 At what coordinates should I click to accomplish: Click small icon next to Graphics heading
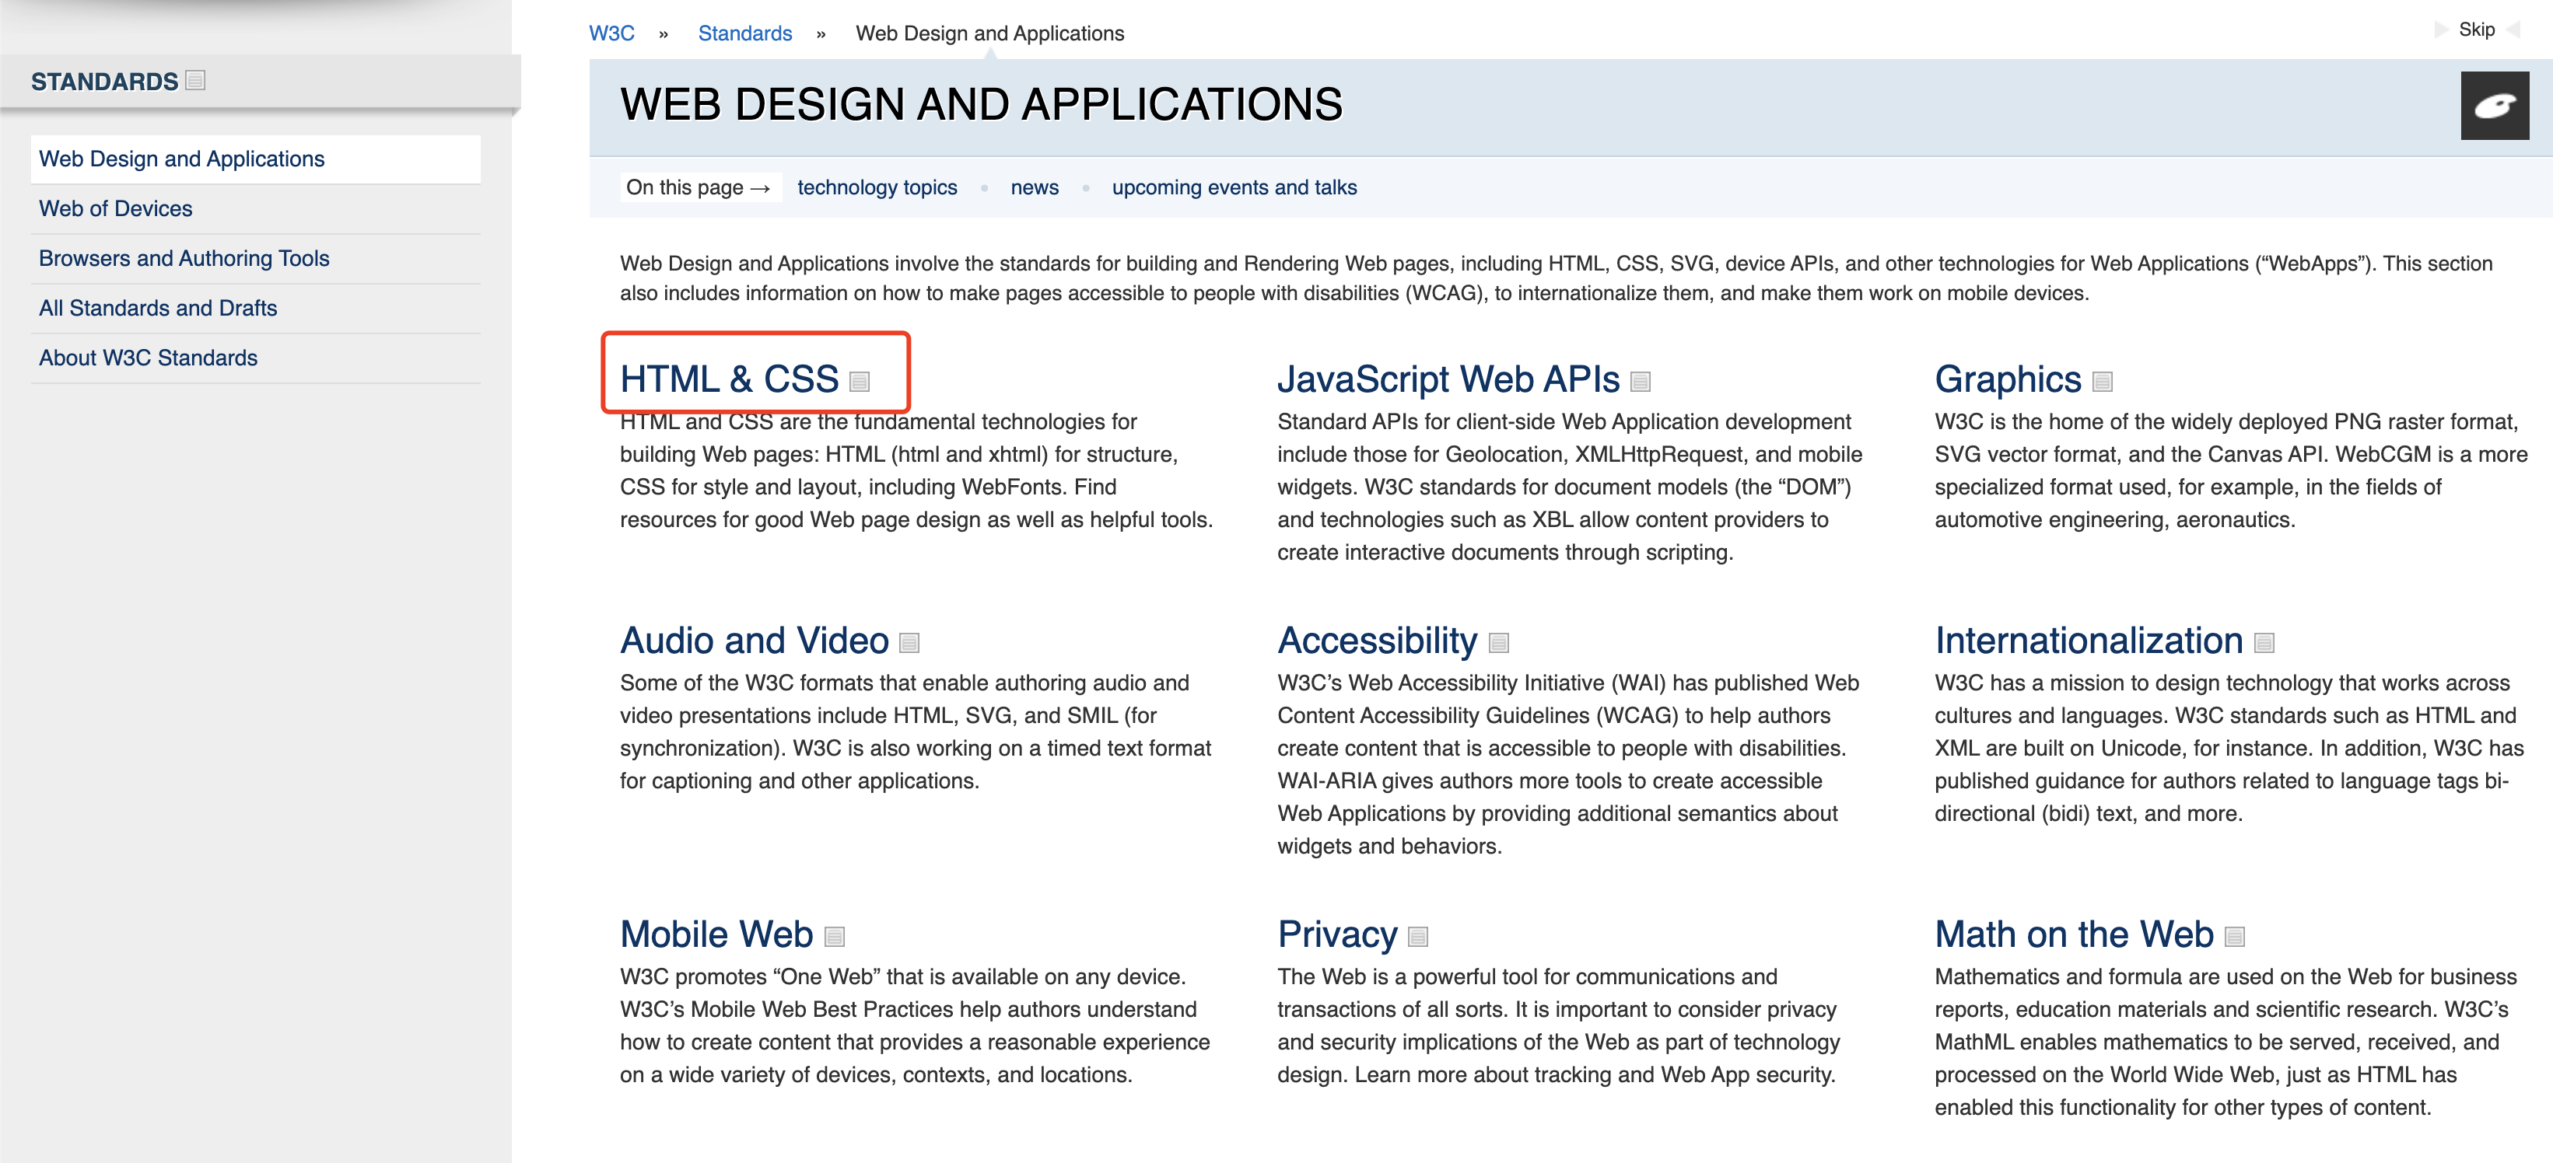point(2102,382)
